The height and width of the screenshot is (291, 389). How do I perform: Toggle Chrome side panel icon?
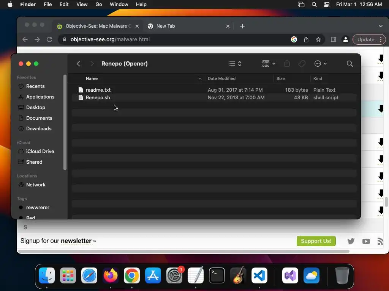pyautogui.click(x=334, y=39)
